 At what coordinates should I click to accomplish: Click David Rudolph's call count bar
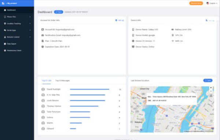point(89,89)
